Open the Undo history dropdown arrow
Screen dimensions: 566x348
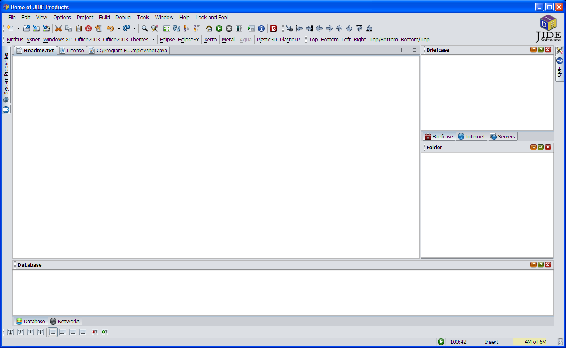click(118, 28)
